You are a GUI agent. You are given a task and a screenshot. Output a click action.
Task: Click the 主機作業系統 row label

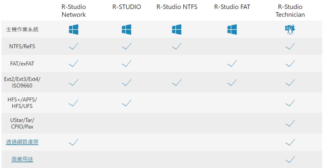(x=22, y=30)
